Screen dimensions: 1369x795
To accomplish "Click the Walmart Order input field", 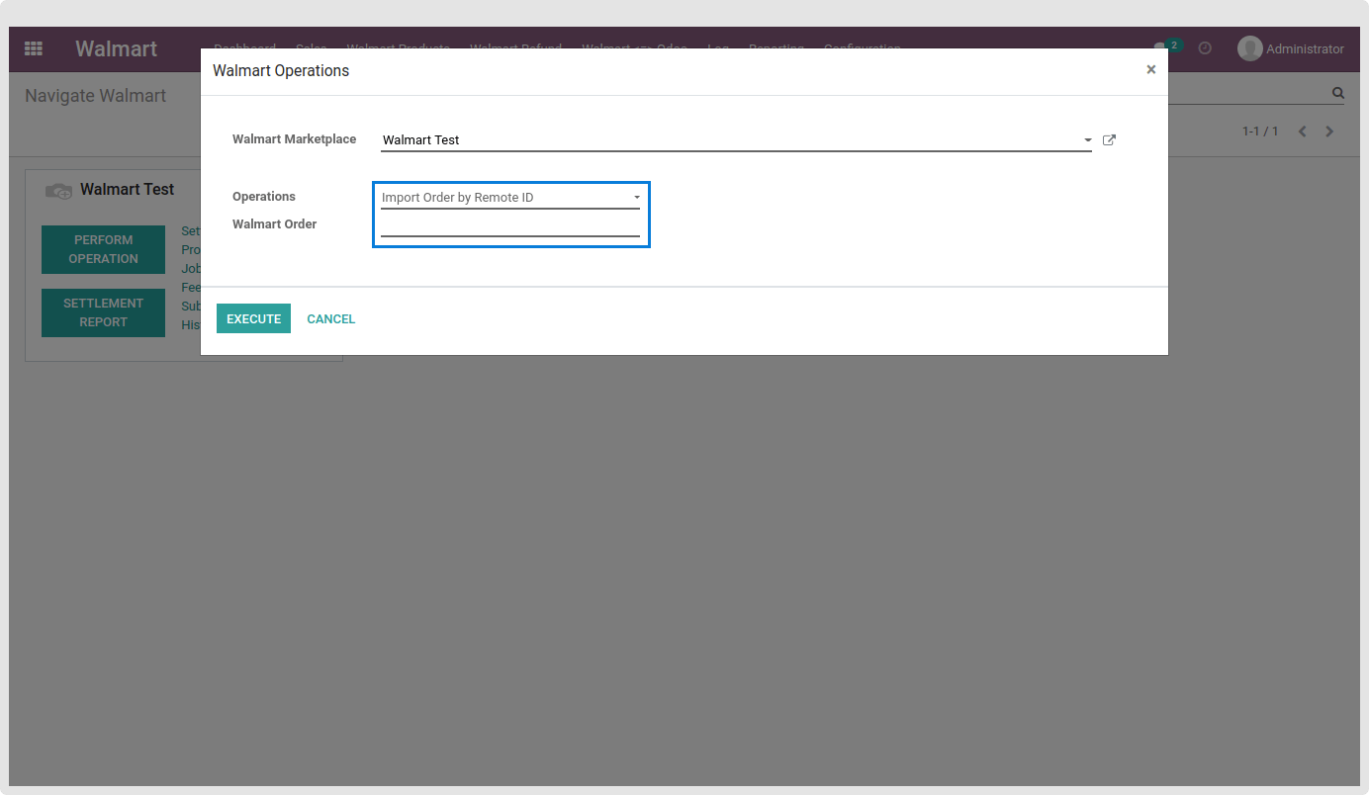I will click(510, 225).
